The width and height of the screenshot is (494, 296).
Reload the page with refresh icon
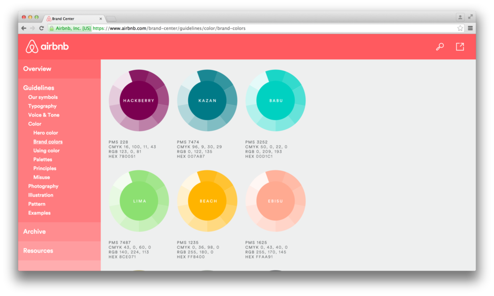(41, 28)
